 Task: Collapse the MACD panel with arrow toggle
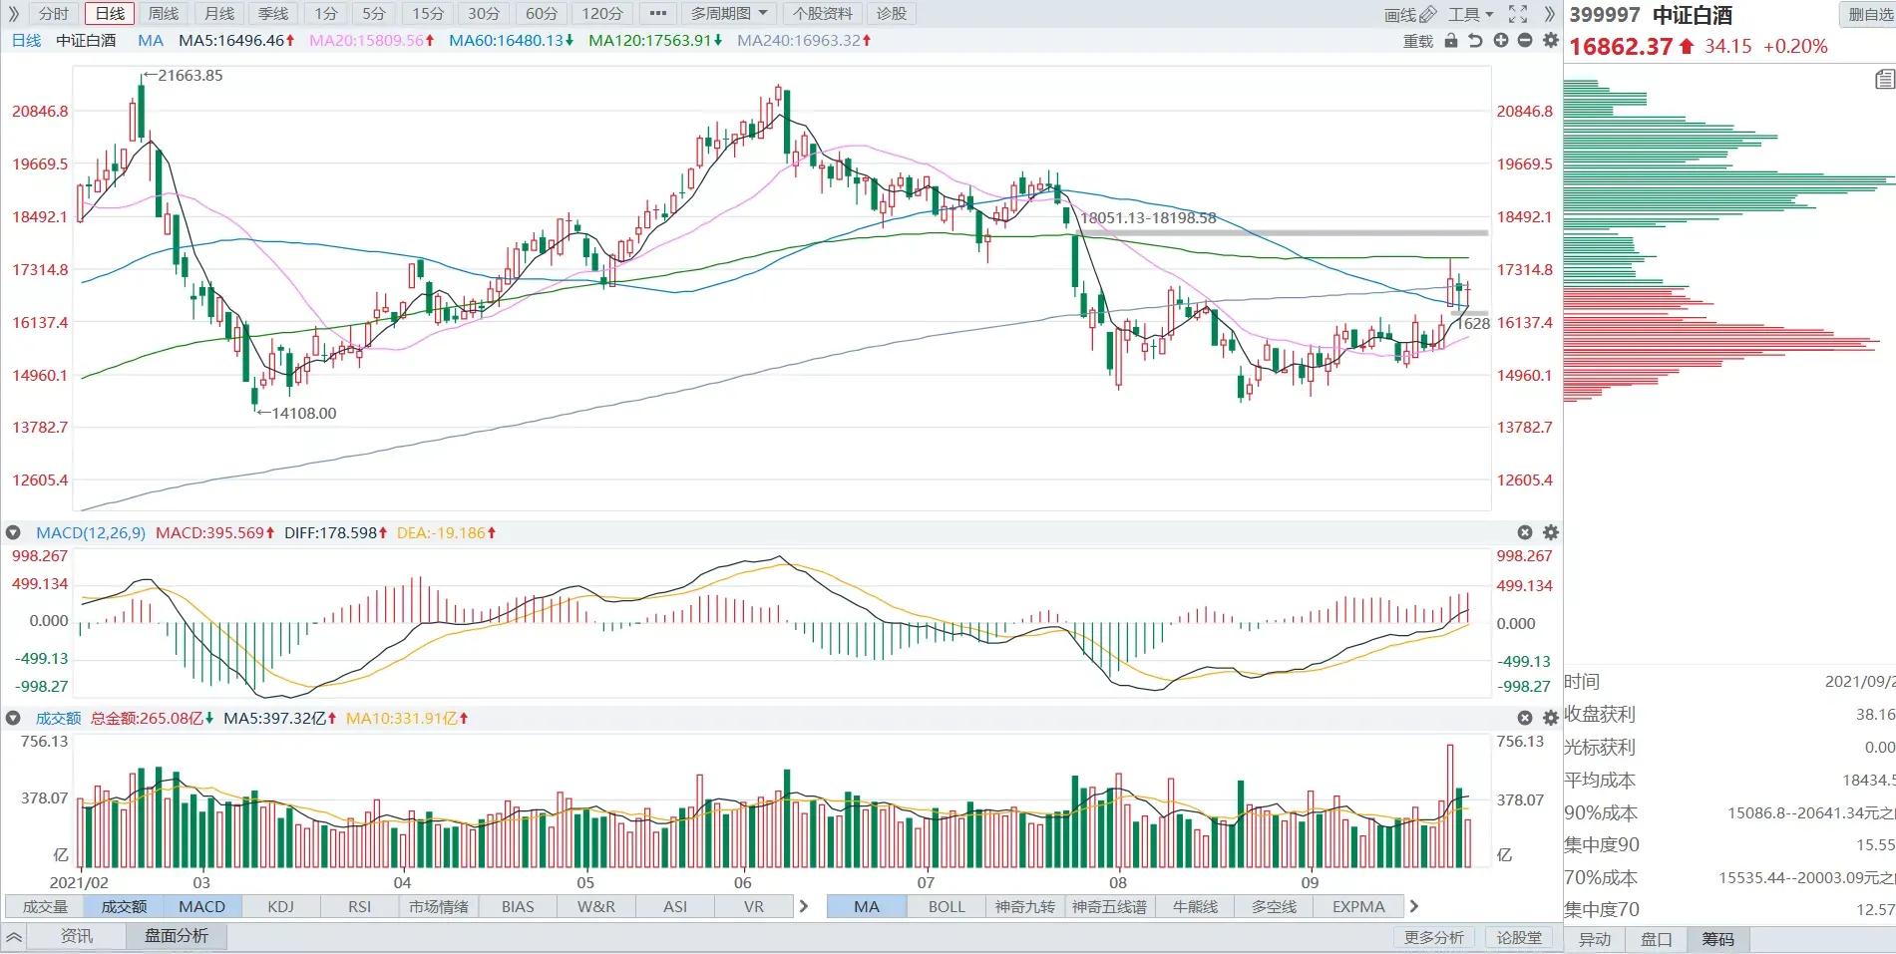tap(13, 533)
